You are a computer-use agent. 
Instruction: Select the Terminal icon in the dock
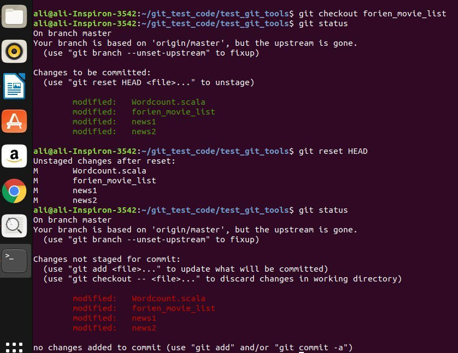coord(14,260)
